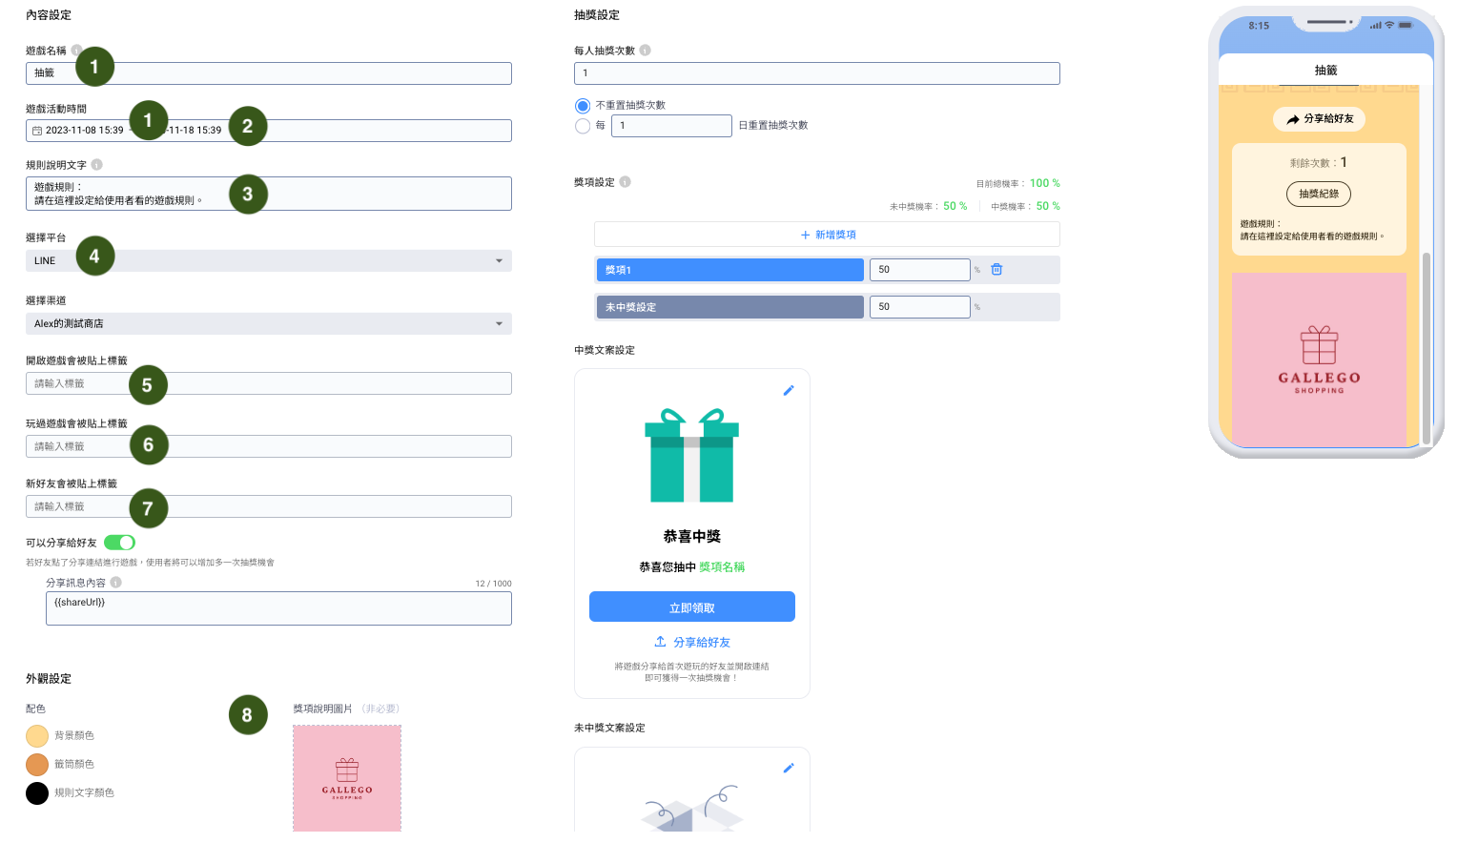Open the black 規則文字顏色 swatch

pos(37,793)
